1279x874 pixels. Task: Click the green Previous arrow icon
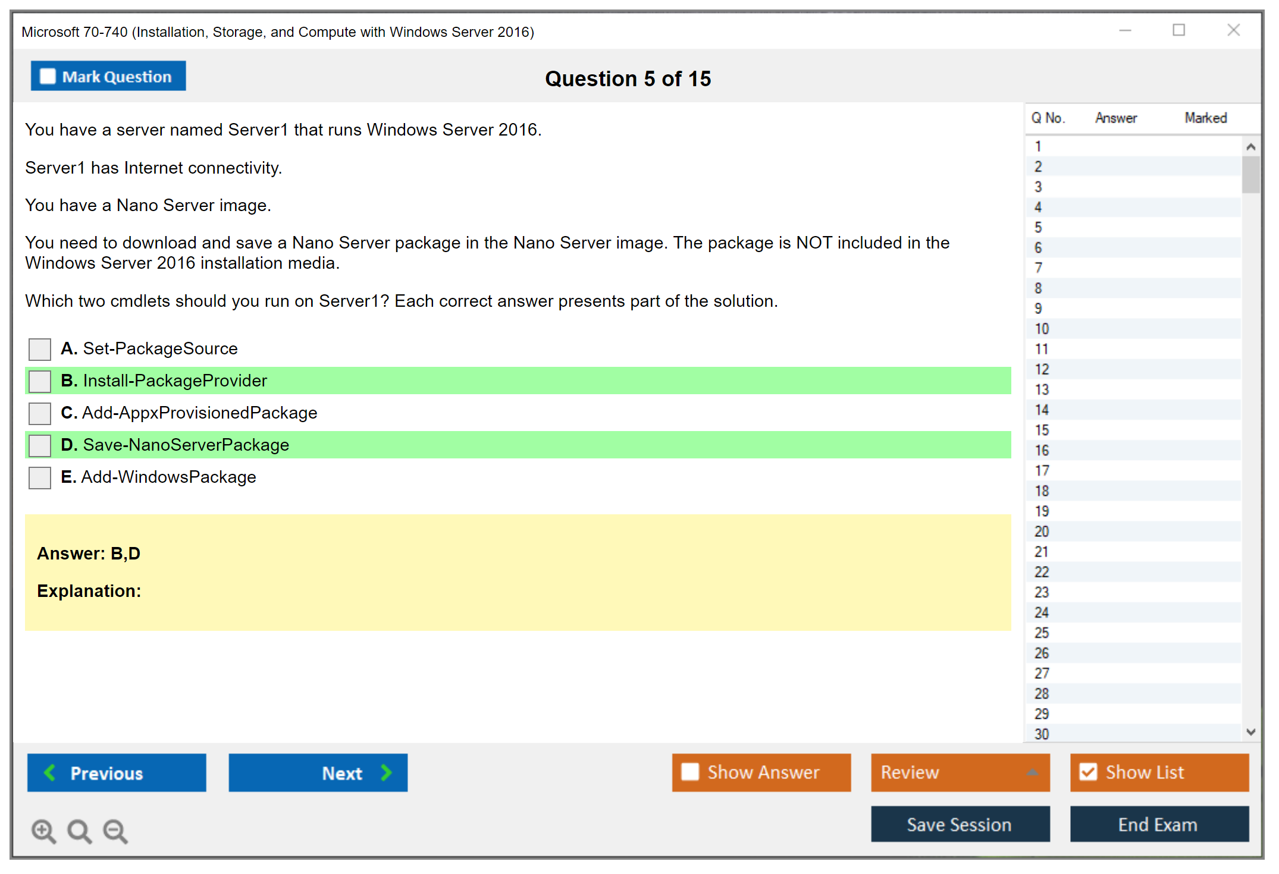click(x=51, y=772)
